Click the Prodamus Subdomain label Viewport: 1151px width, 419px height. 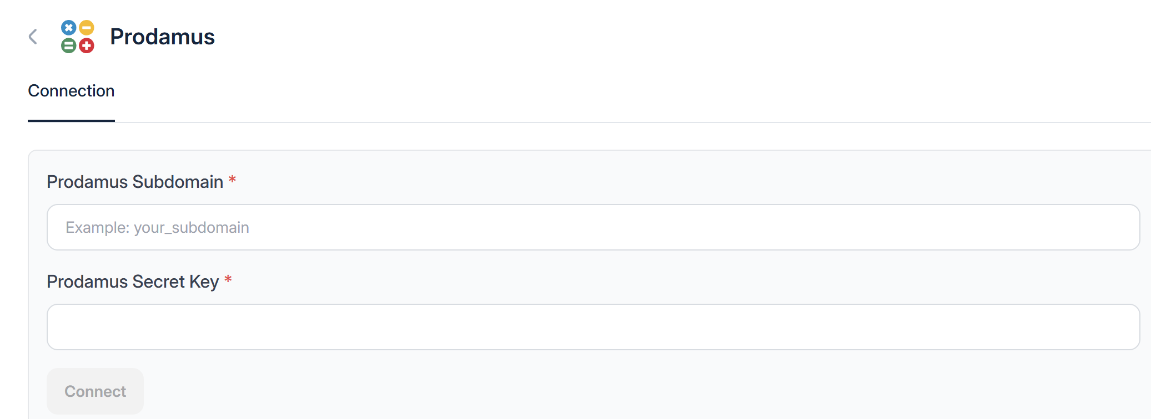click(x=135, y=182)
